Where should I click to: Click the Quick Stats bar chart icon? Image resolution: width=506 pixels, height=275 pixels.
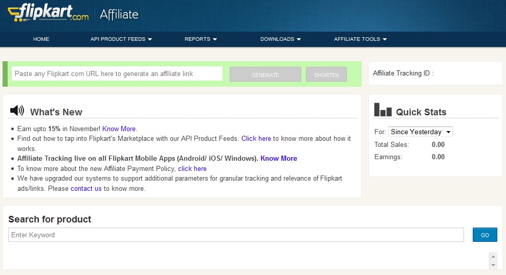click(383, 110)
